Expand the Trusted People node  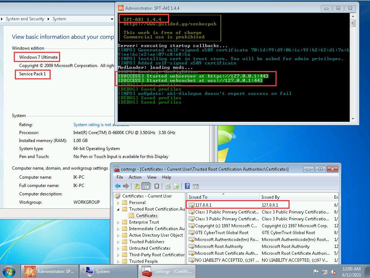point(118,261)
